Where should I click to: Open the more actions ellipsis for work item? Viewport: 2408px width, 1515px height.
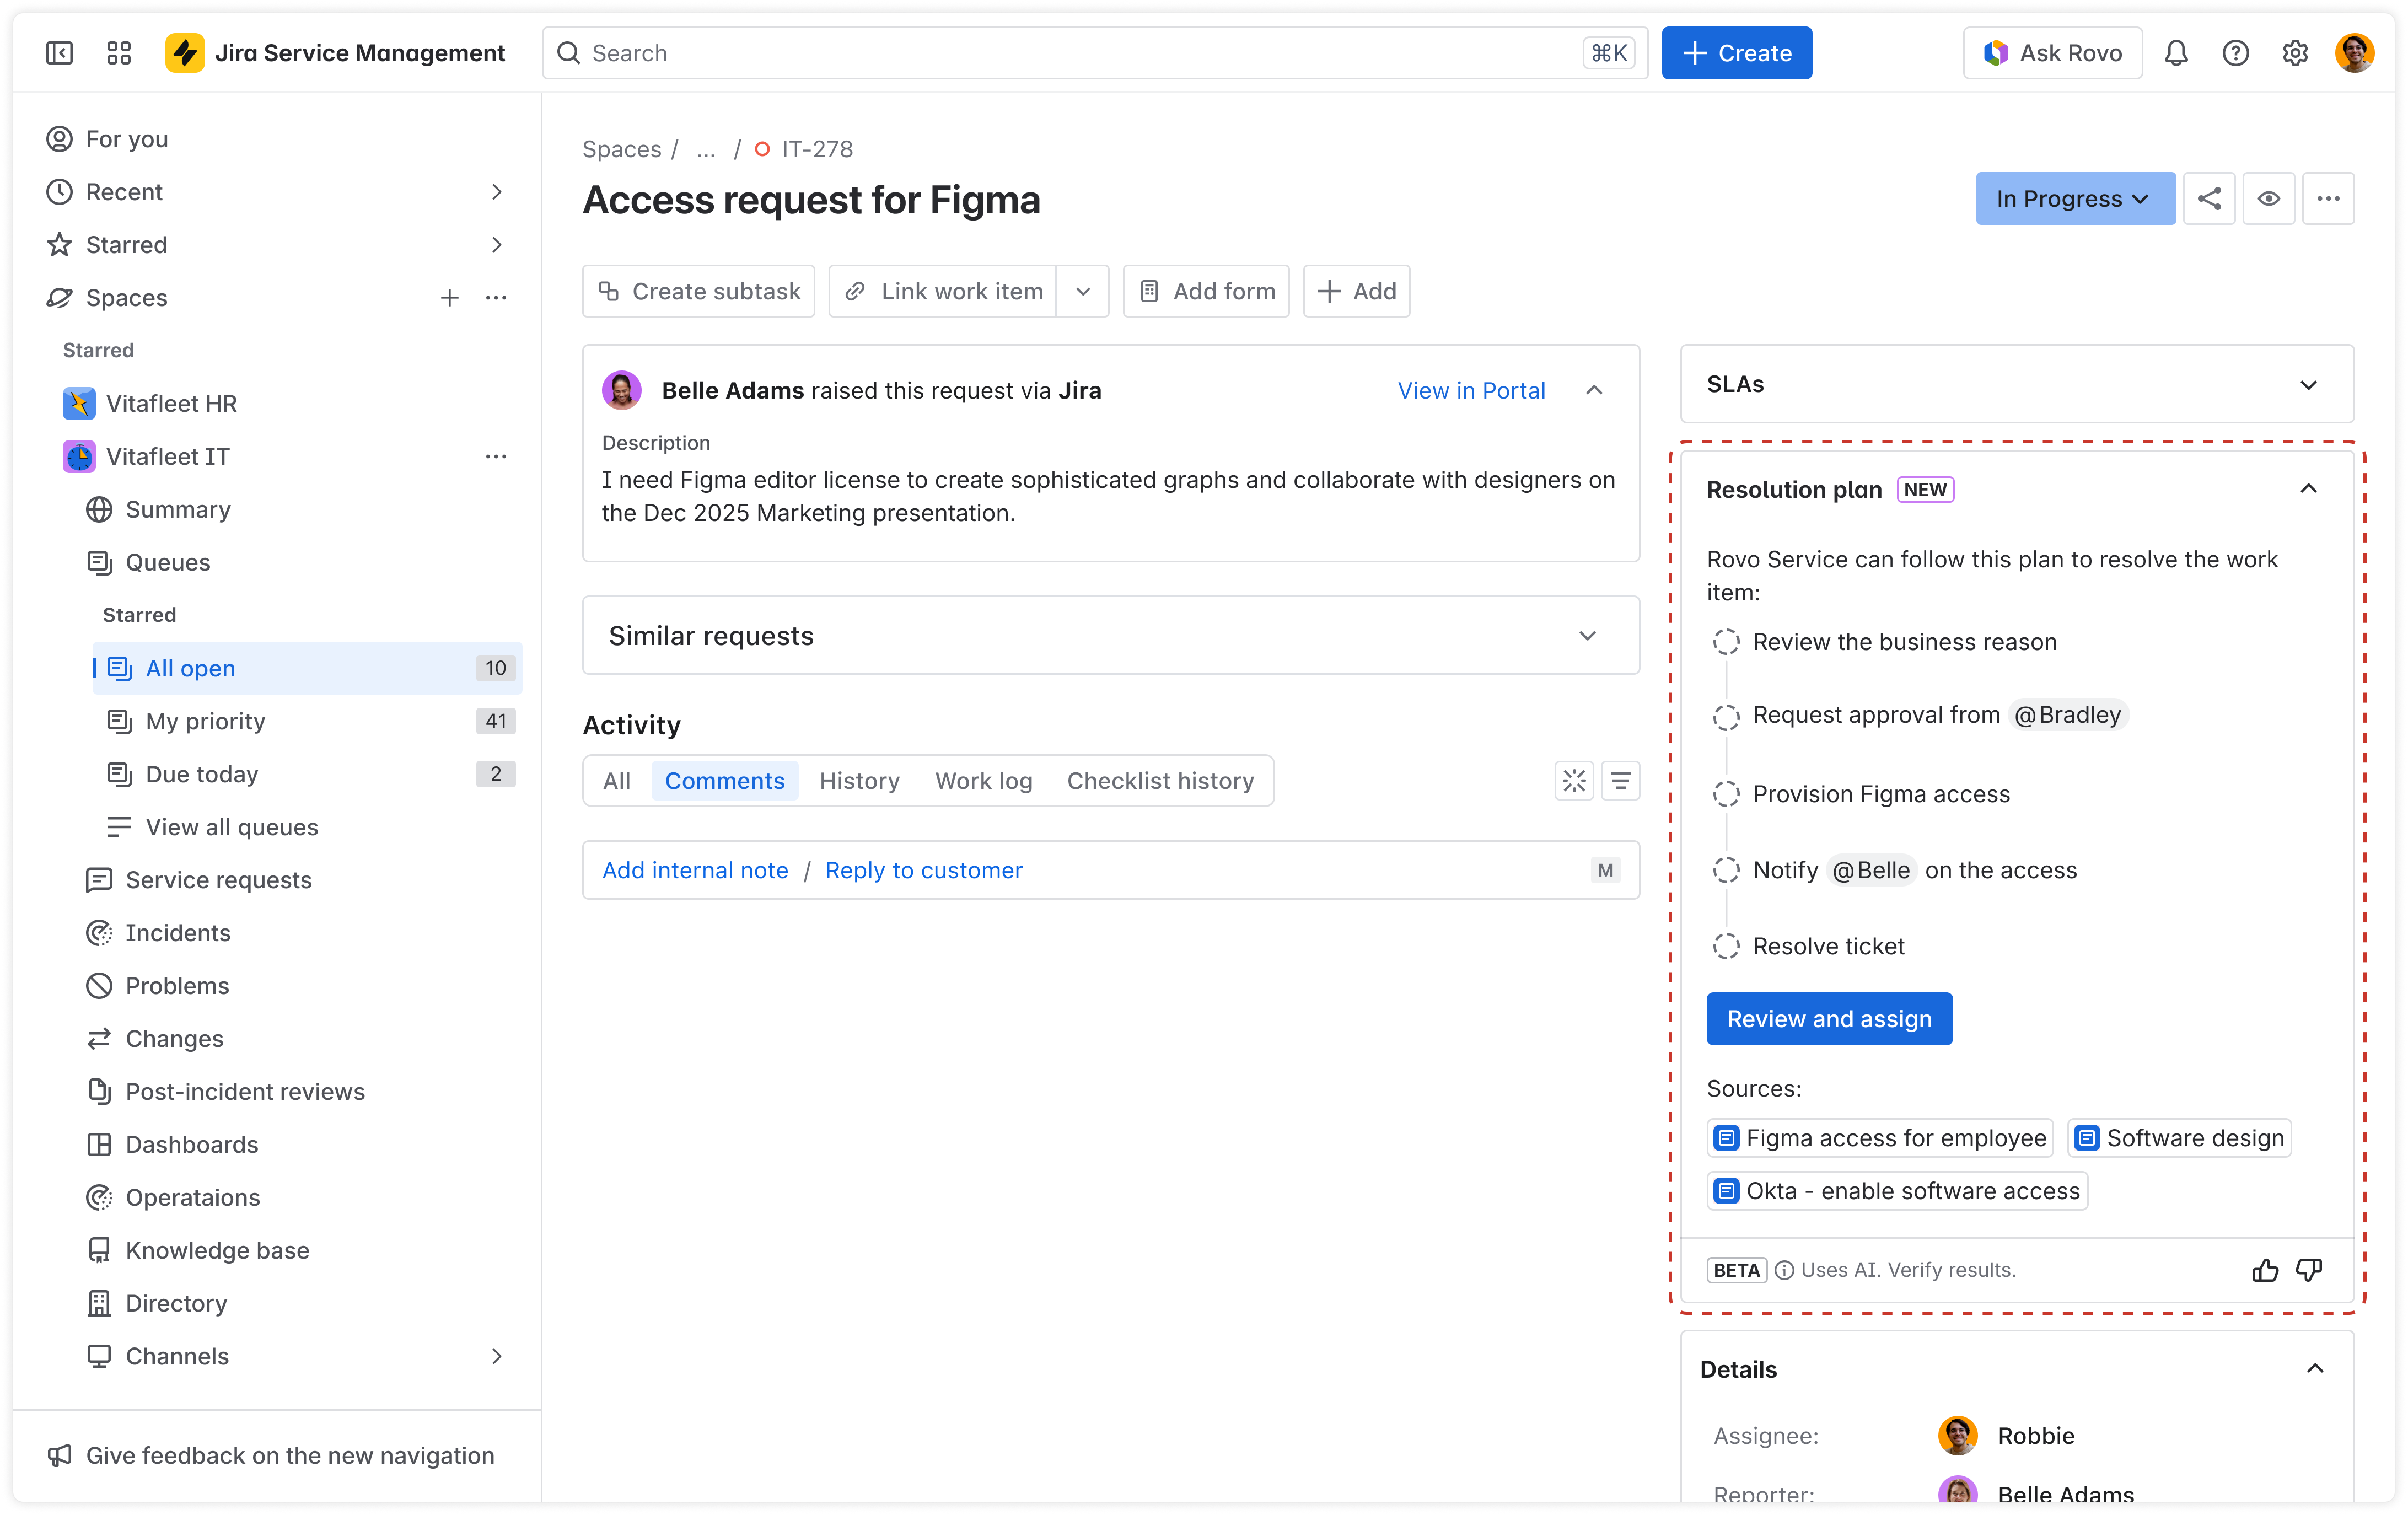coord(2328,198)
